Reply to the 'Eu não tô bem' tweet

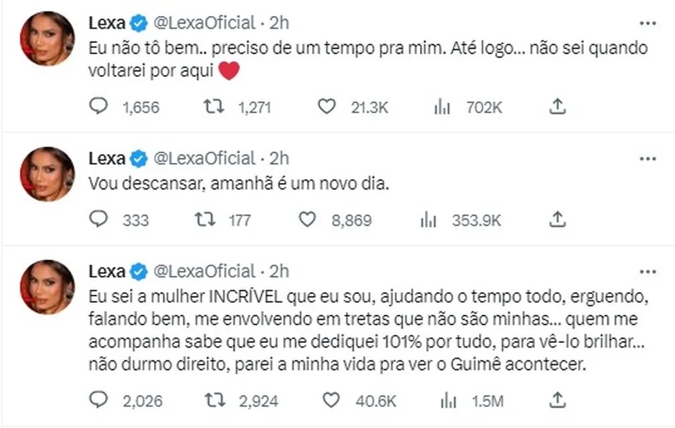(x=98, y=106)
